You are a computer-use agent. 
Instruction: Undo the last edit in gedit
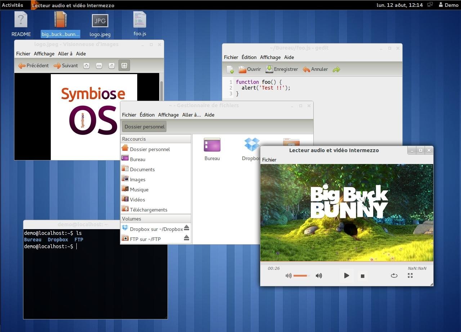point(315,69)
